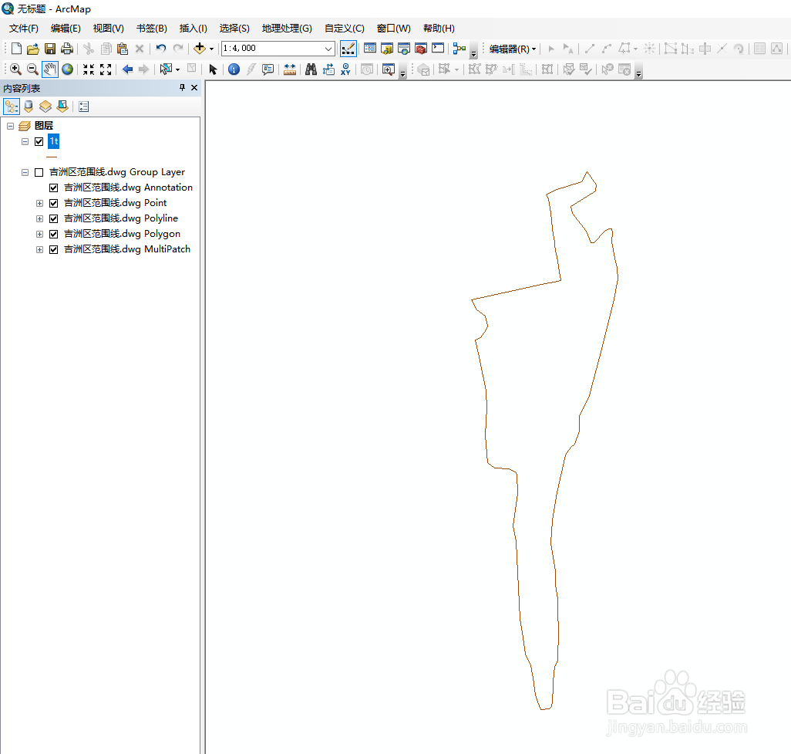
Task: Select the Zoom In tool
Action: (x=15, y=69)
